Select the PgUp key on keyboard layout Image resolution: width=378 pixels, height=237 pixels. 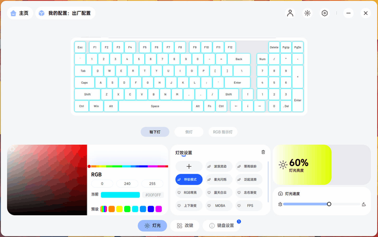pyautogui.click(x=286, y=47)
